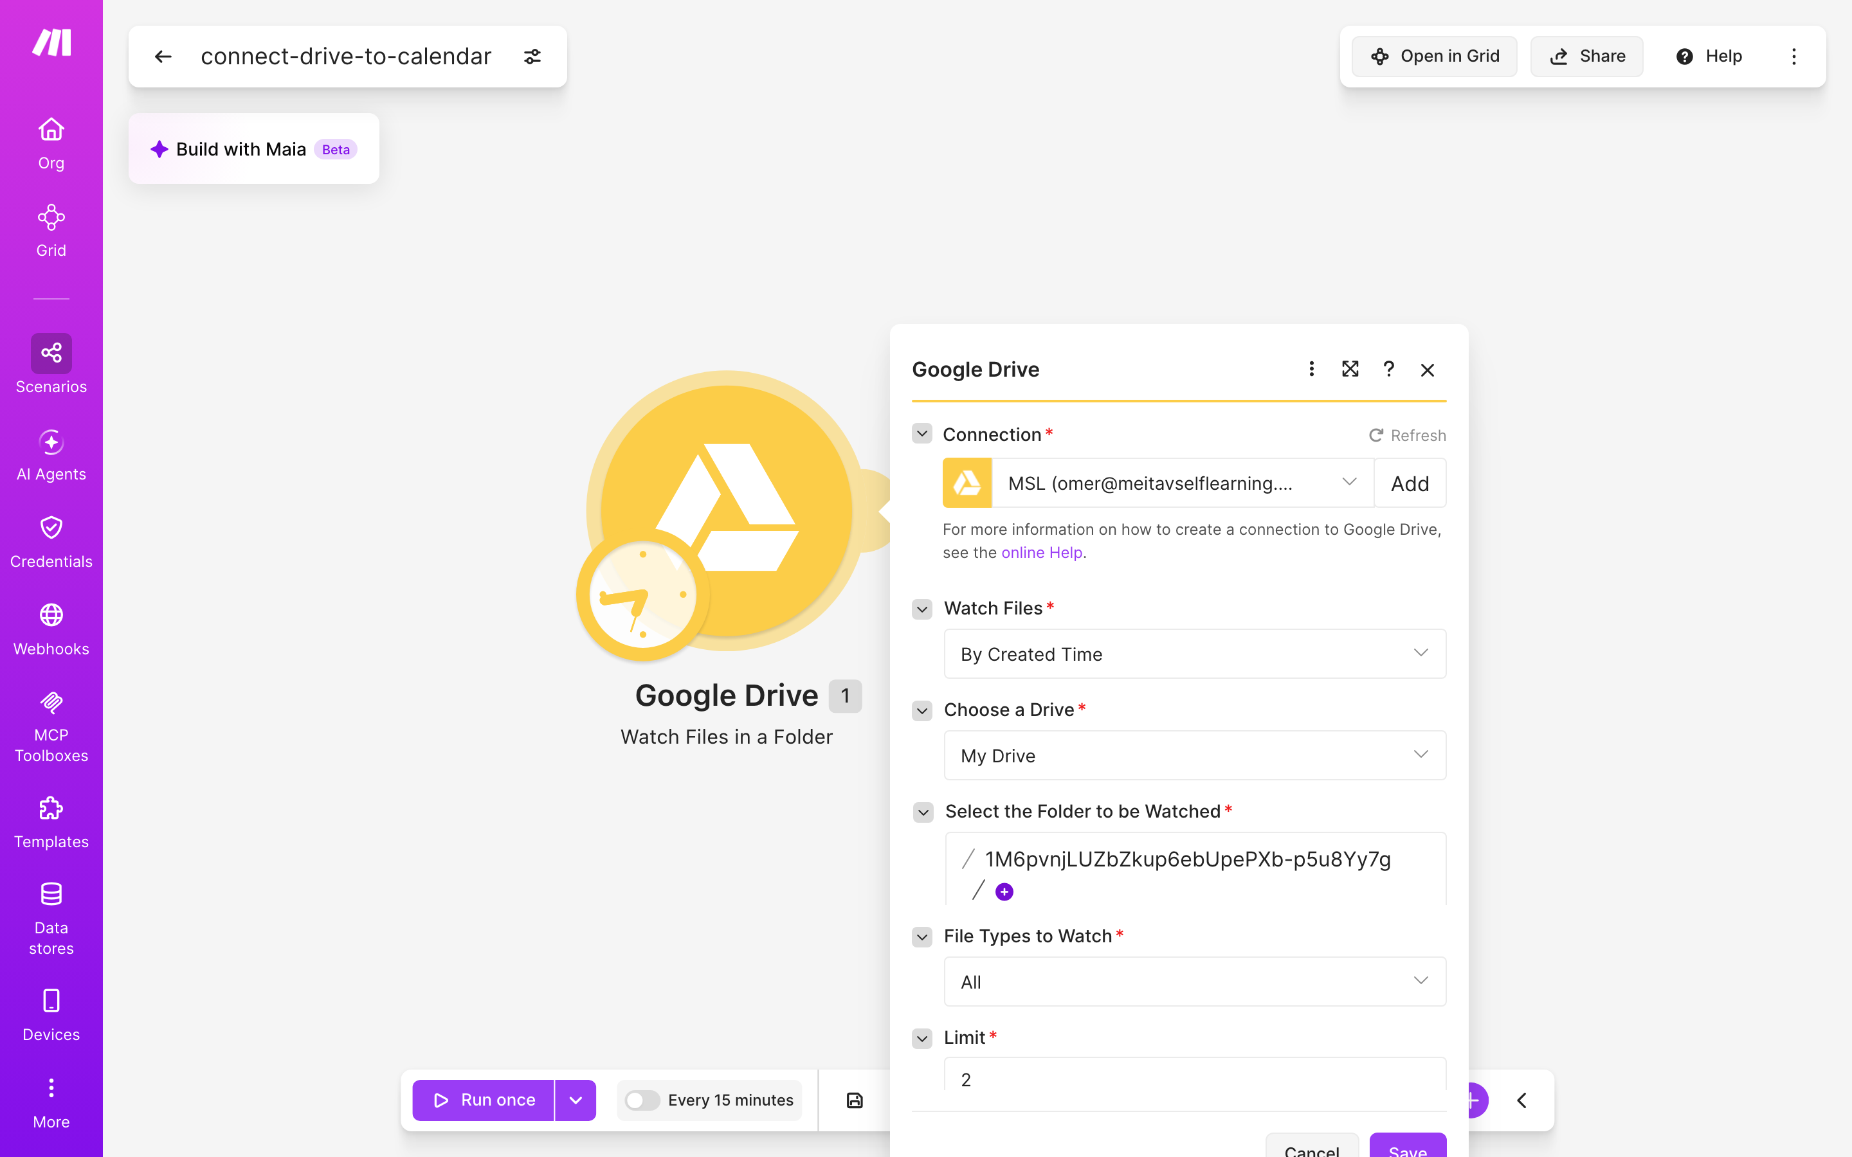Click the Watch Files in a Folder label

[x=726, y=737]
